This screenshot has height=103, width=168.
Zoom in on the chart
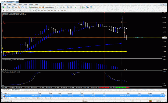click(x=68, y=7)
